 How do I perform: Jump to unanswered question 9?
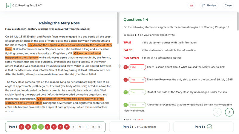tap(73, 127)
